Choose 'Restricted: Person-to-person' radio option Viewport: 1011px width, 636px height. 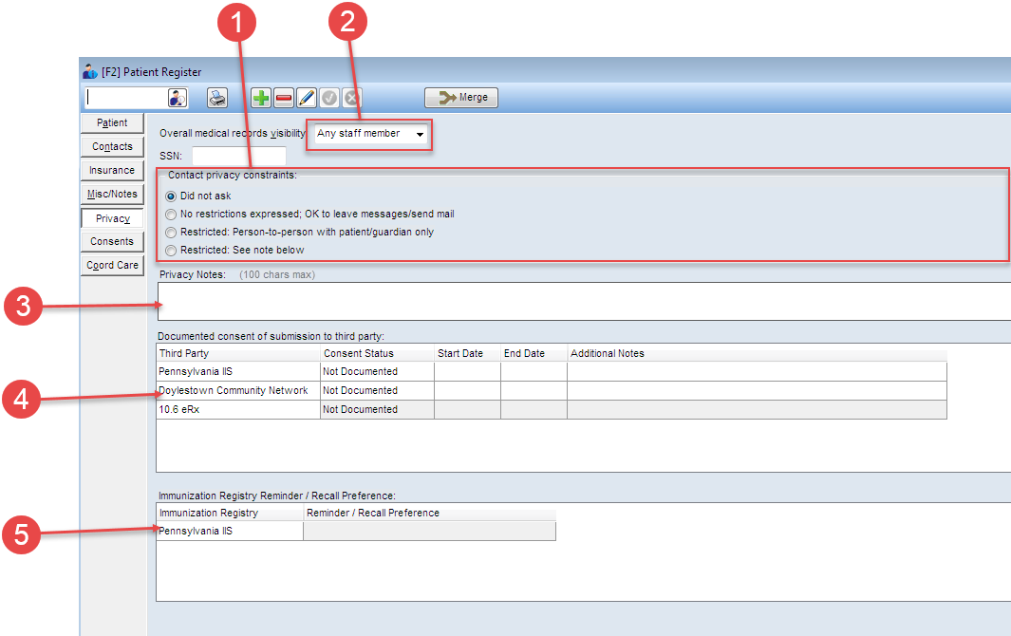click(171, 233)
